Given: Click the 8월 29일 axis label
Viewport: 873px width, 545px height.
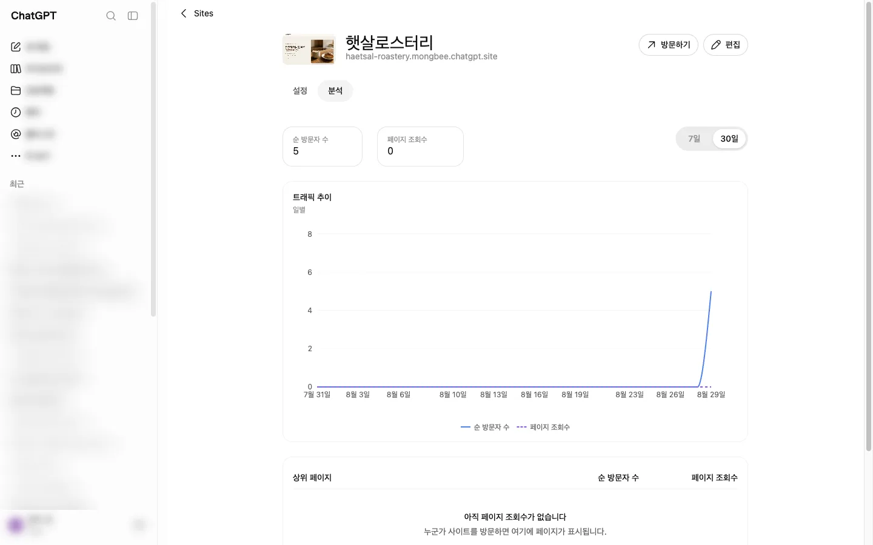Looking at the screenshot, I should [711, 394].
